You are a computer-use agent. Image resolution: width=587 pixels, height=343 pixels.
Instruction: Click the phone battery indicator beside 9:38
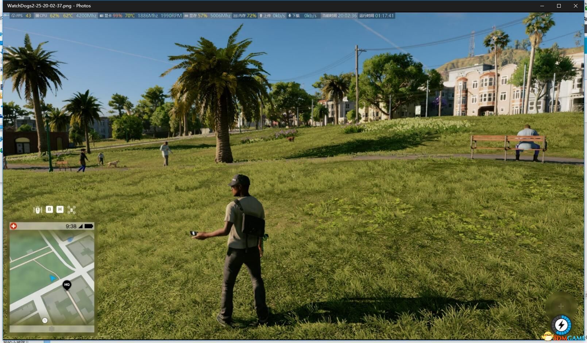point(89,226)
